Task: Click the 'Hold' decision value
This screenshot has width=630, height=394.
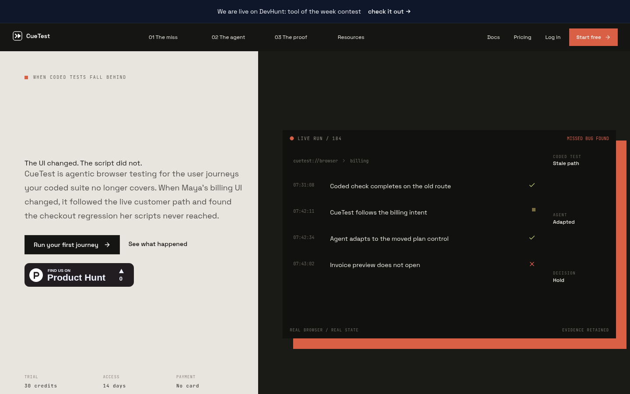Action: [558, 280]
